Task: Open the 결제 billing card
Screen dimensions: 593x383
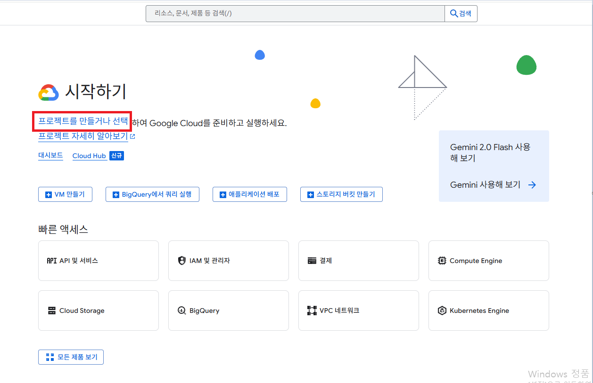Action: coord(359,261)
